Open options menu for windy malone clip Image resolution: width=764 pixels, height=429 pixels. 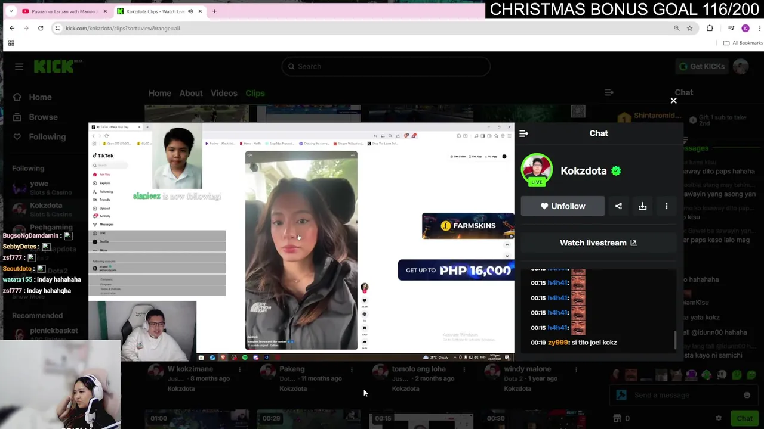click(x=576, y=369)
